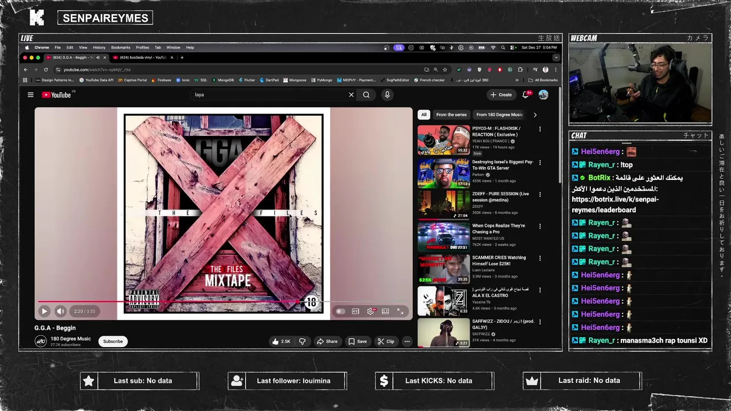The height and width of the screenshot is (411, 731).
Task: Switch to the bos3ada vinyl YouTube tab
Action: [x=144, y=58]
